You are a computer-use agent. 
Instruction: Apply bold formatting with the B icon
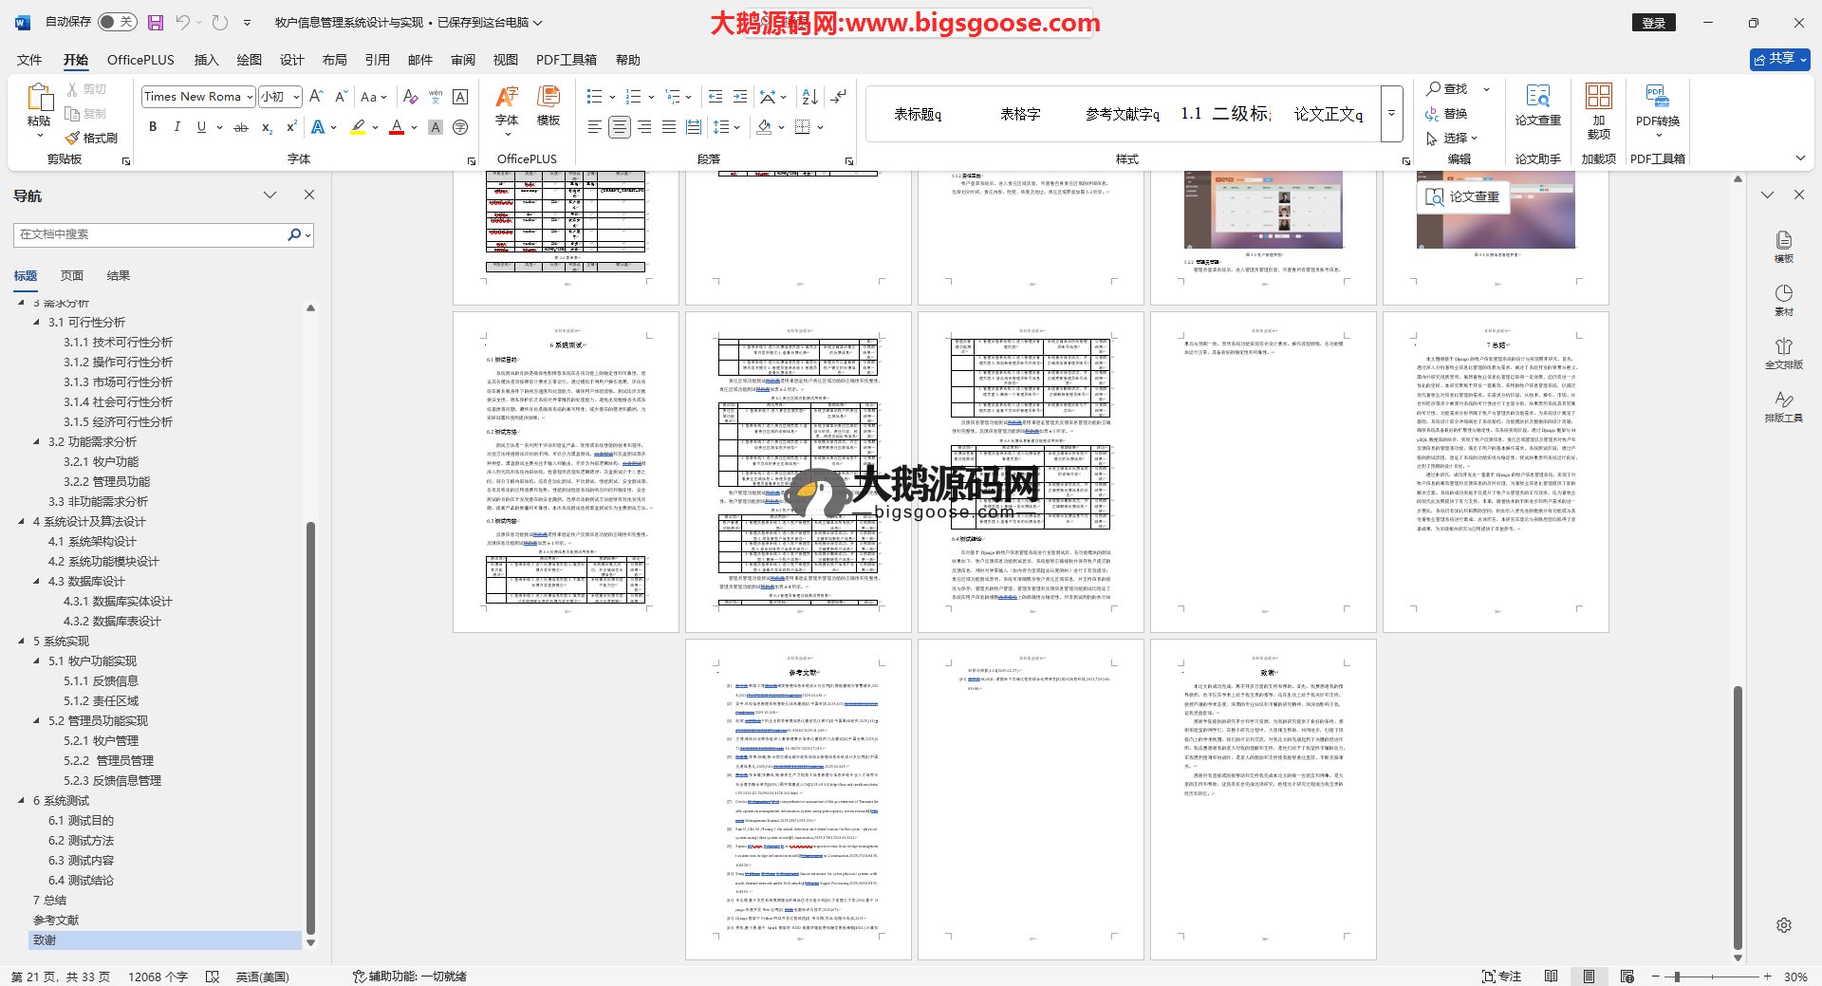coord(153,127)
